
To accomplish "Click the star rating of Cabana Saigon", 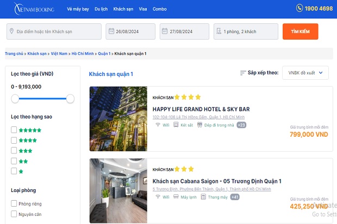I will point(184,169).
